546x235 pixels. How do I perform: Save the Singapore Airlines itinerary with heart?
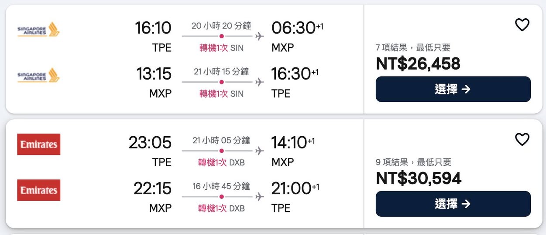click(x=522, y=25)
